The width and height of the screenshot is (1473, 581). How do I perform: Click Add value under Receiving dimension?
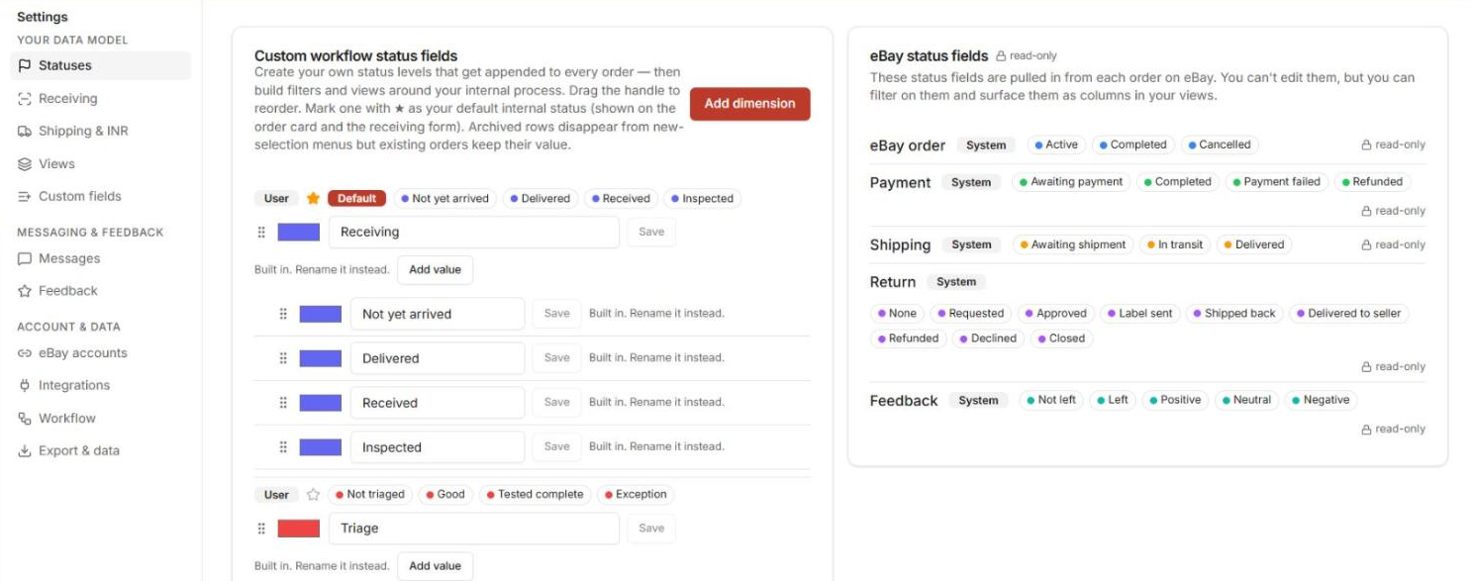click(x=435, y=269)
